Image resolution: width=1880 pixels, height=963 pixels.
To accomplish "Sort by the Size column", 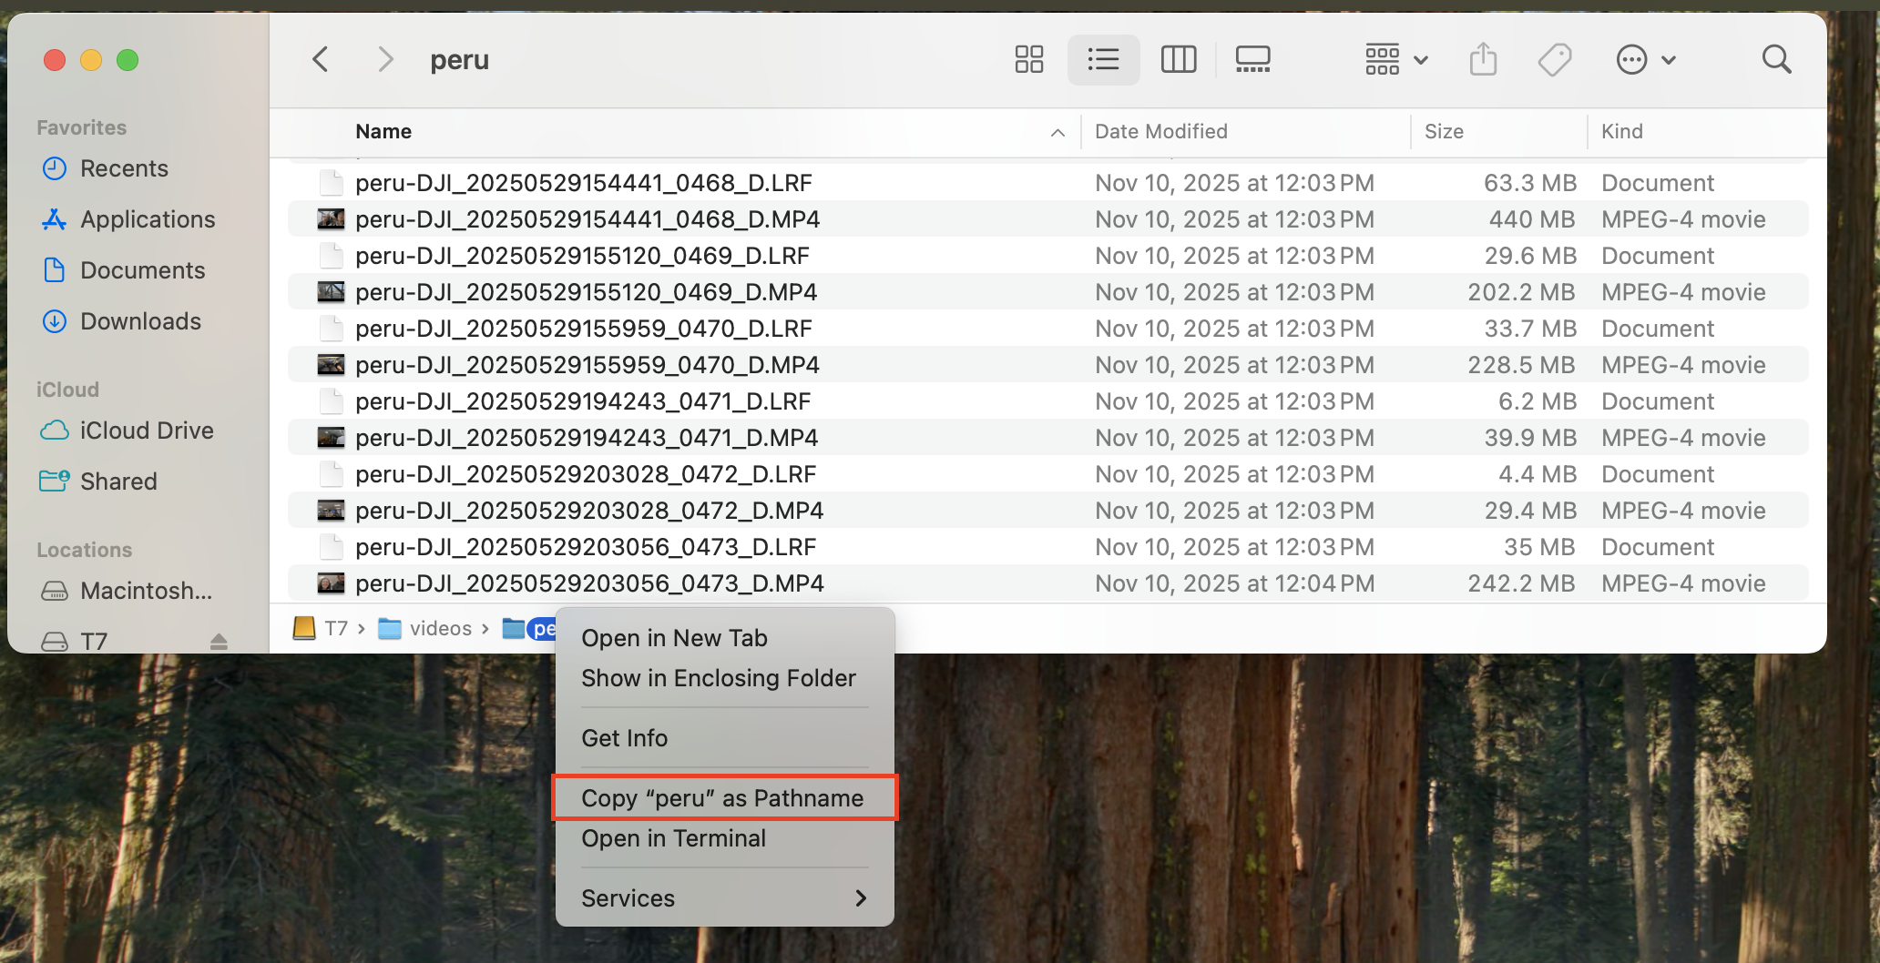I will click(x=1444, y=131).
